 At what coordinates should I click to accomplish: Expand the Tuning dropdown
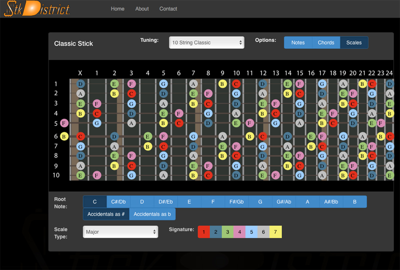click(x=206, y=43)
